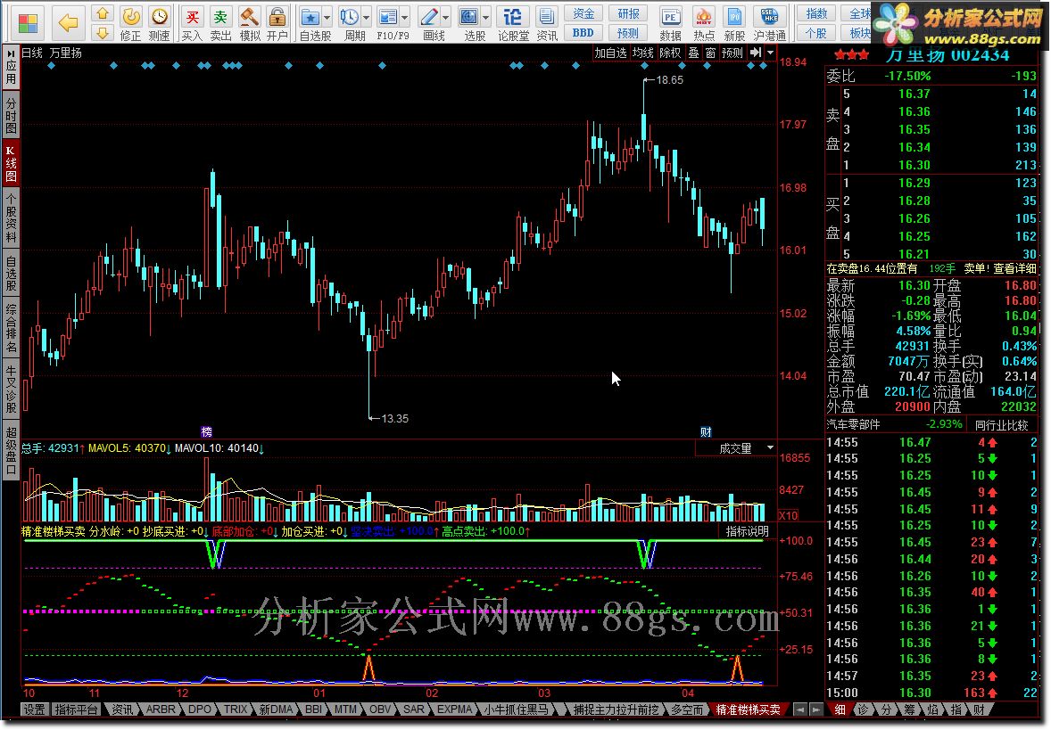Click 查看详细 to view sell order details
The width and height of the screenshot is (1051, 730).
(1014, 268)
